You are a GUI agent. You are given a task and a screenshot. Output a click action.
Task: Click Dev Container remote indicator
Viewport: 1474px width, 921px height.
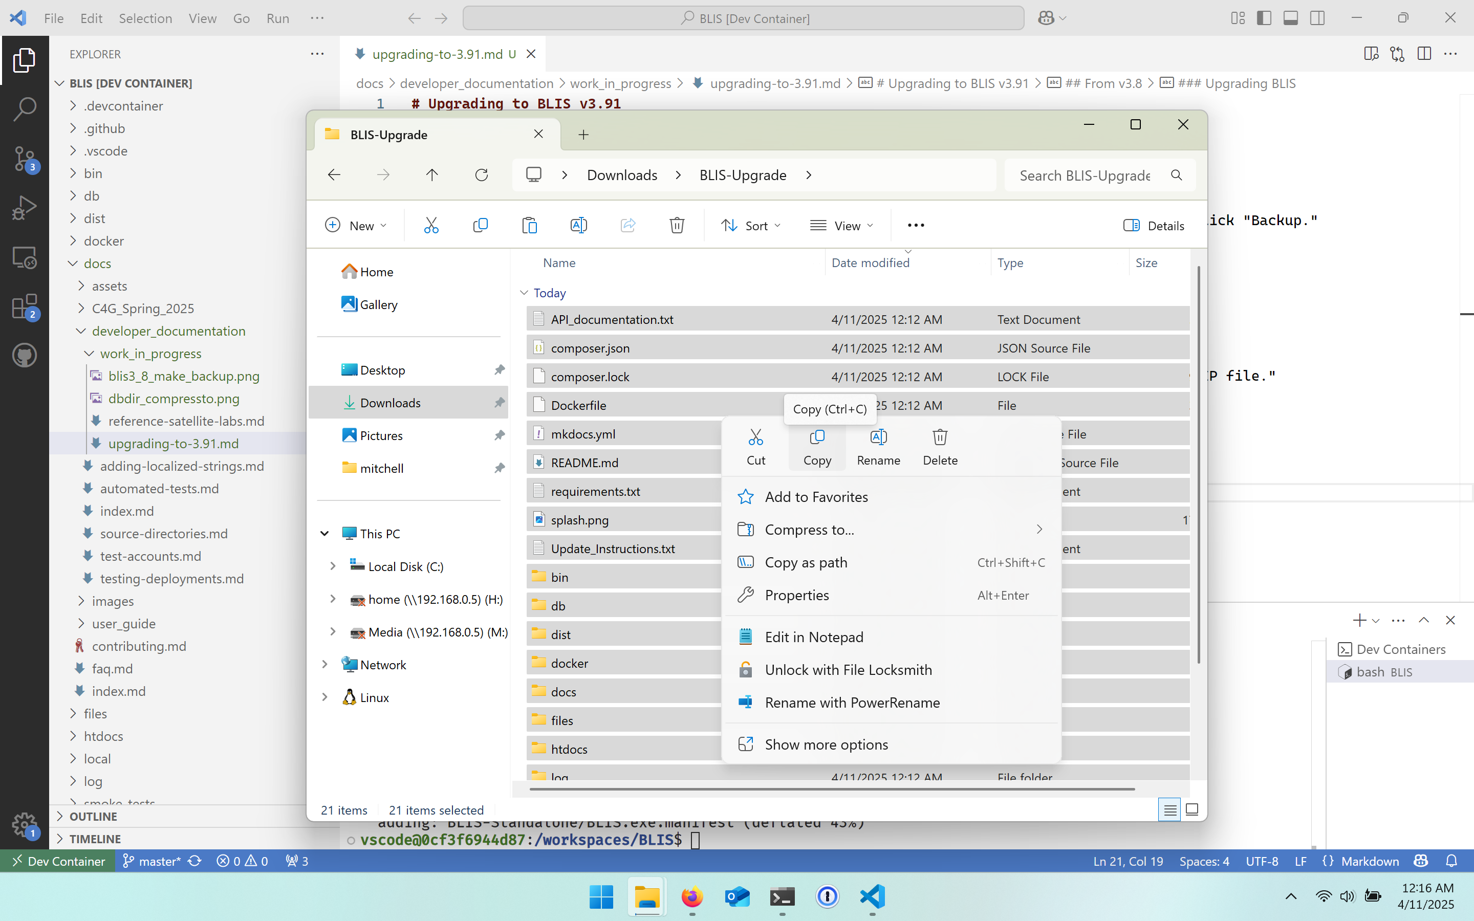click(58, 861)
